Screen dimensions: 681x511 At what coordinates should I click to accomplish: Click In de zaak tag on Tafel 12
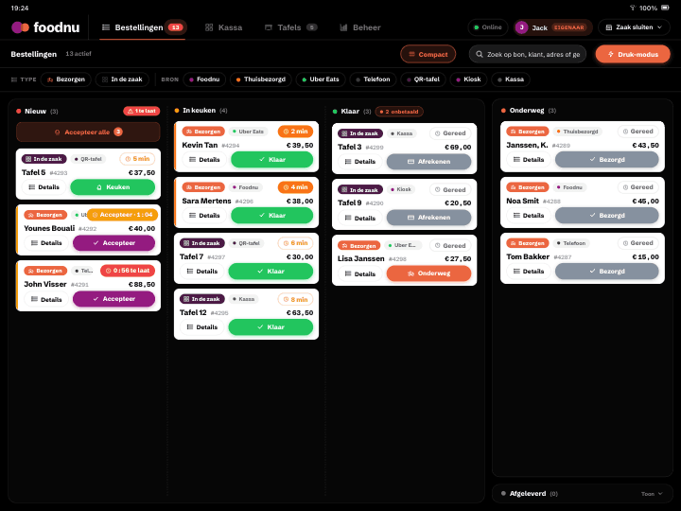202,299
